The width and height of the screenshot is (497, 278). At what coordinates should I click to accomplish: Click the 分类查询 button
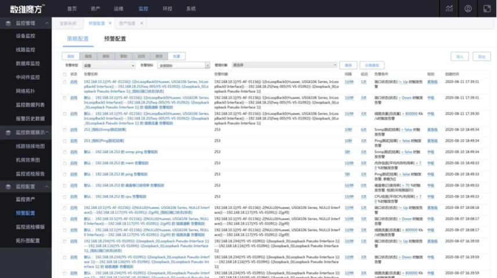tap(372, 65)
